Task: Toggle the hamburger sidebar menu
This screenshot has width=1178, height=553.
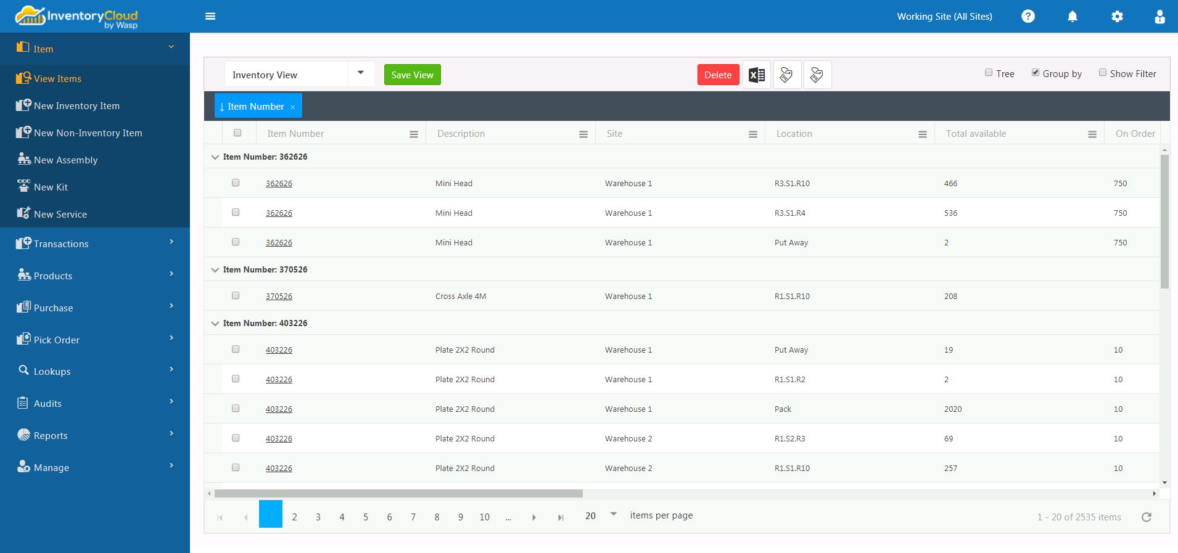Action: pyautogui.click(x=210, y=17)
